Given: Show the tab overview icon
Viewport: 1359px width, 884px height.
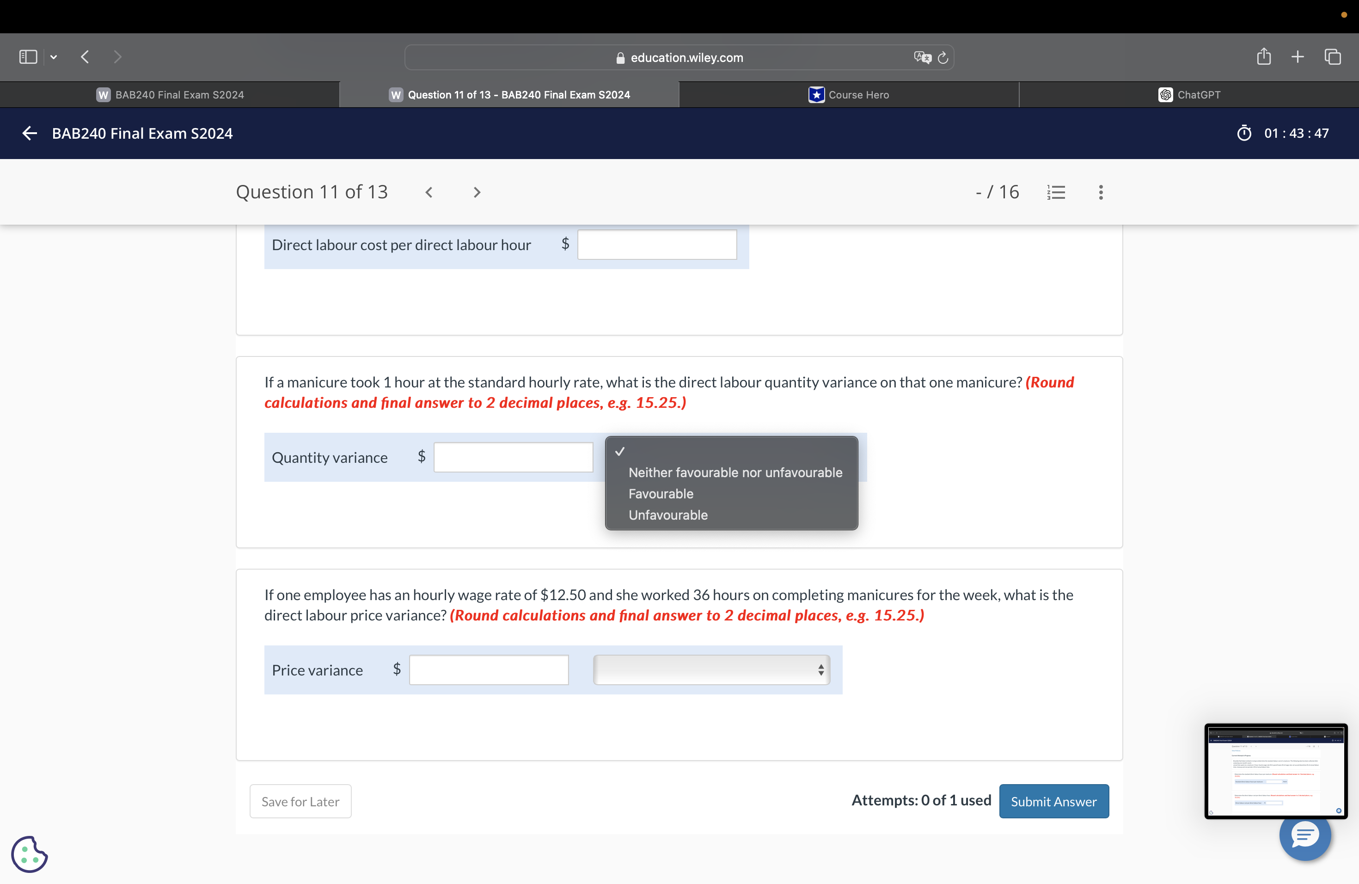Looking at the screenshot, I should point(1332,57).
